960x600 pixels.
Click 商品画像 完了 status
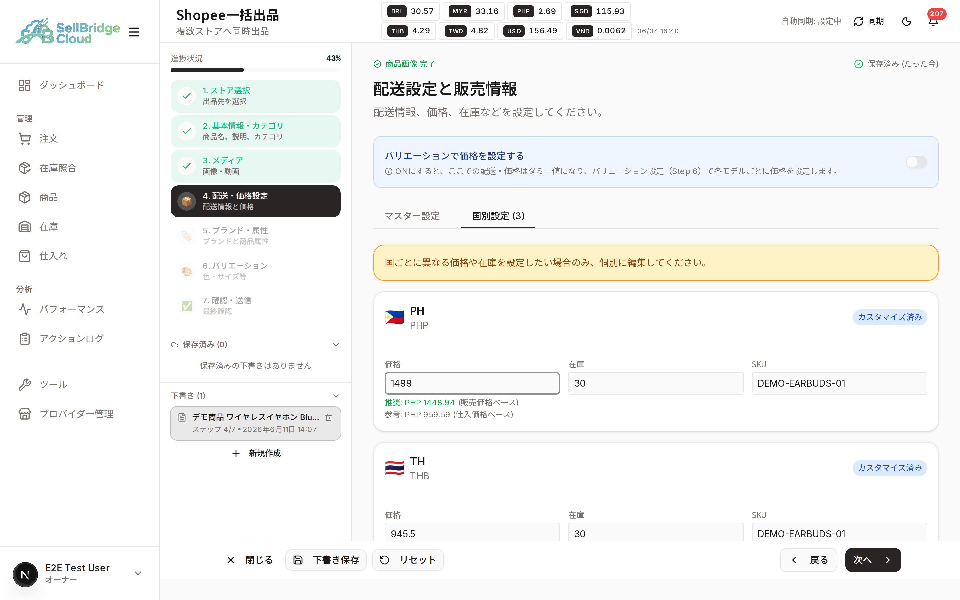(404, 64)
